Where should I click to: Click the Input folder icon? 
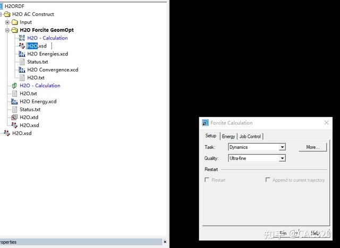(x=15, y=22)
